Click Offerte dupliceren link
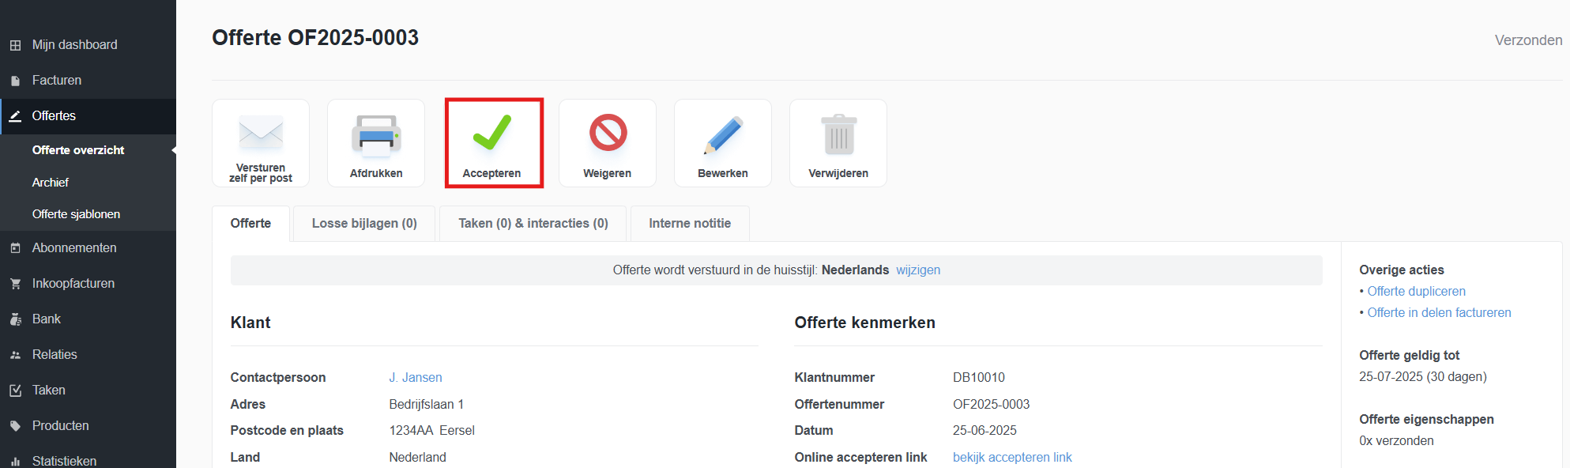1570x468 pixels. click(1416, 292)
